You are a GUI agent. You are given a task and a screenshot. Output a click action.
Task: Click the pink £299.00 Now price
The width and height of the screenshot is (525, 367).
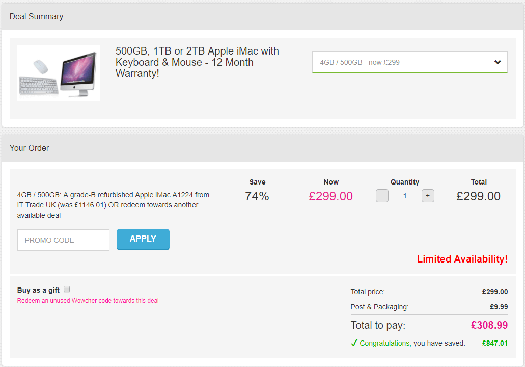pos(330,196)
